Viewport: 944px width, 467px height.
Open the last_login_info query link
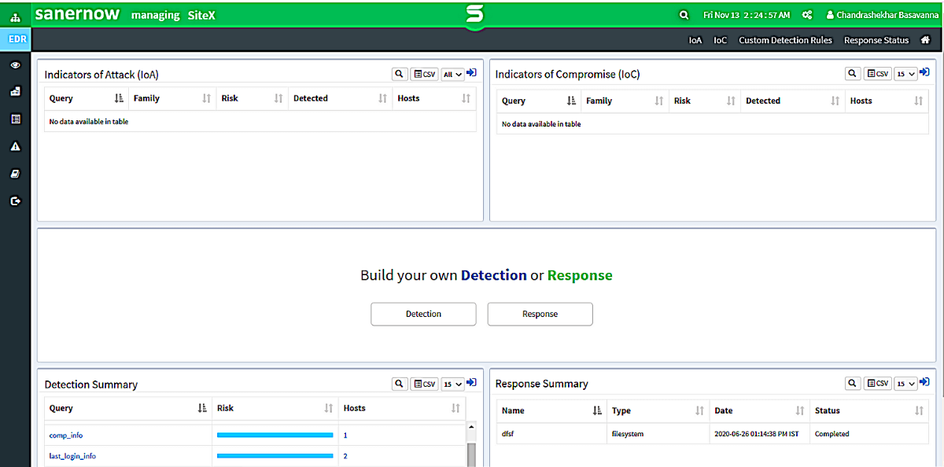click(x=72, y=456)
